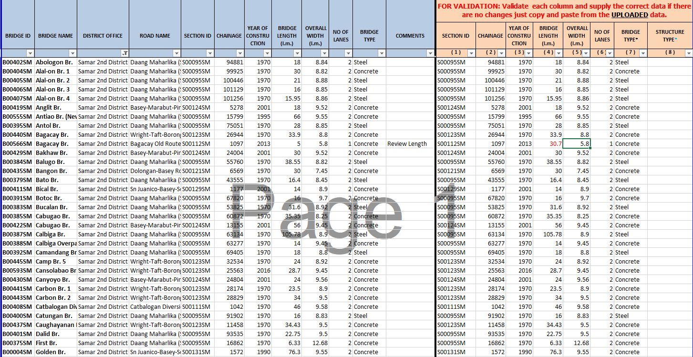The image size is (693, 357).
Task: Select left year cell 1995
Action: [258, 117]
